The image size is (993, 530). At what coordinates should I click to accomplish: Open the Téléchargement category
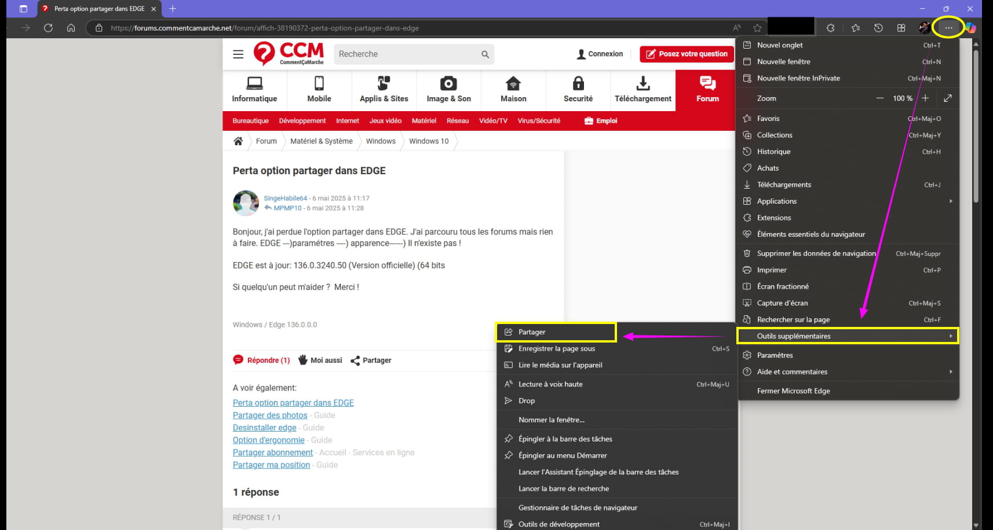pyautogui.click(x=643, y=89)
